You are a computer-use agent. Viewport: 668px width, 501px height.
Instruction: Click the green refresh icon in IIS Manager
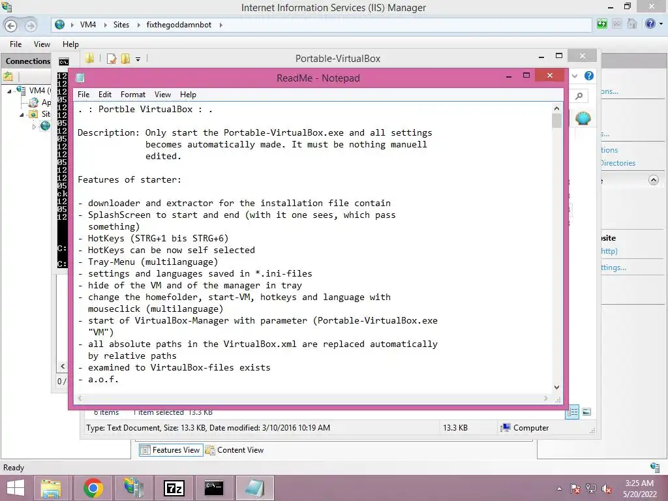(x=601, y=24)
